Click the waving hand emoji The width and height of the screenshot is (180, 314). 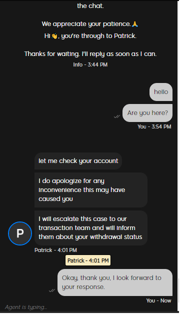point(54,36)
